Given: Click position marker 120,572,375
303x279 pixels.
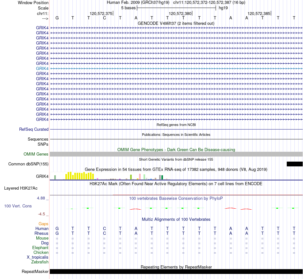Looking at the screenshot, I should tap(101, 13).
